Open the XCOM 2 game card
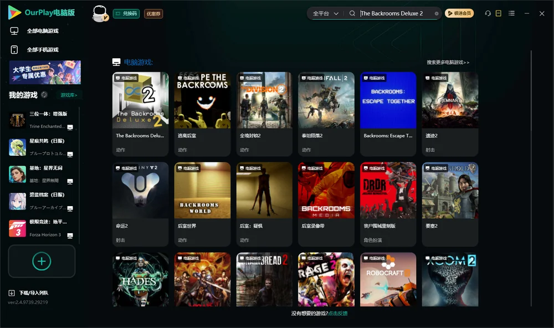 point(450,279)
